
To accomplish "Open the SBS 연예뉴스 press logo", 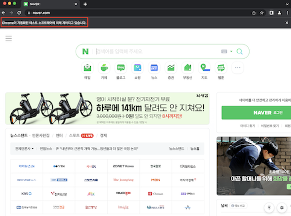I will (188, 194).
